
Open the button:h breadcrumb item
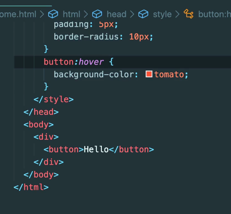[214, 14]
